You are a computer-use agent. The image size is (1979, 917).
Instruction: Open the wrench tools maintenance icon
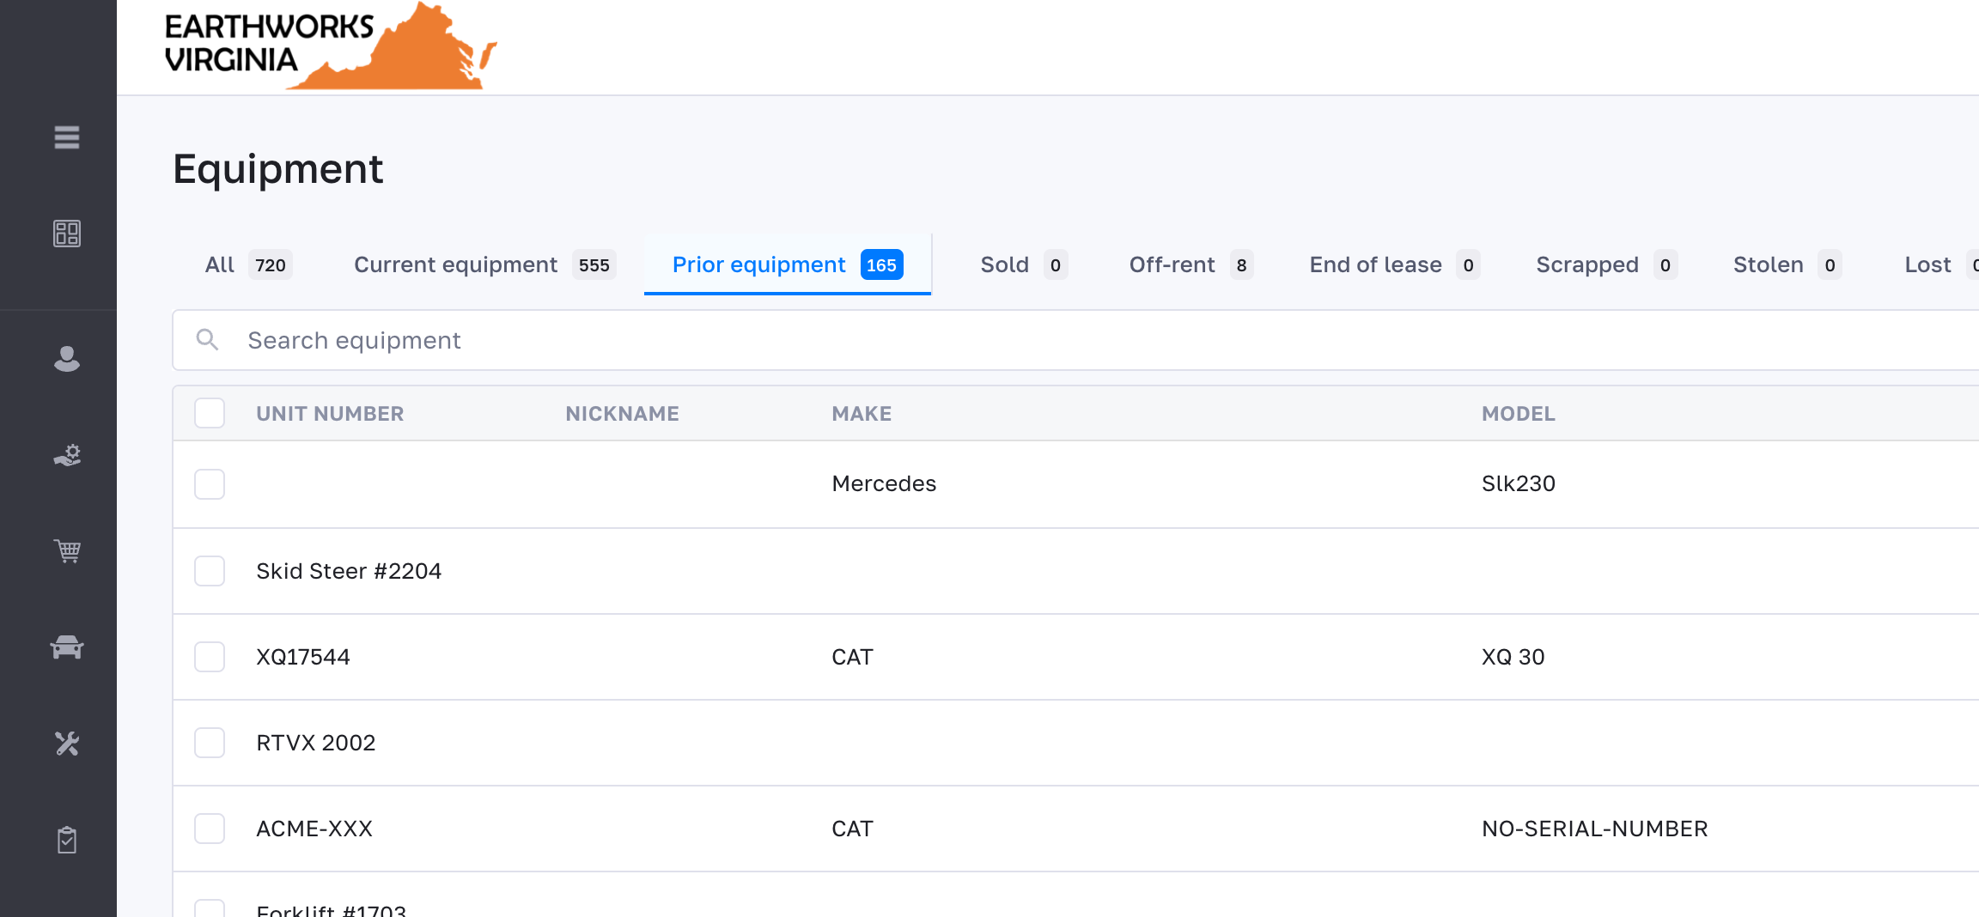66,743
